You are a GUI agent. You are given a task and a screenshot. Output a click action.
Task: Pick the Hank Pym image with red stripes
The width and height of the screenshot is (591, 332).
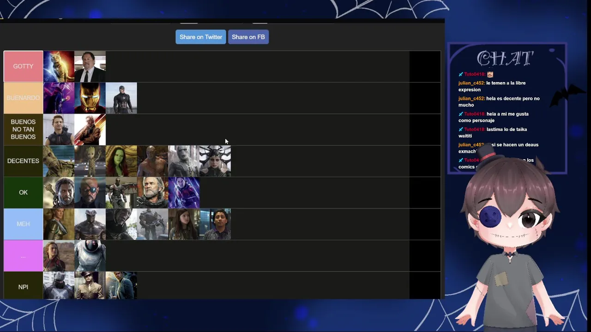pyautogui.click(x=90, y=130)
